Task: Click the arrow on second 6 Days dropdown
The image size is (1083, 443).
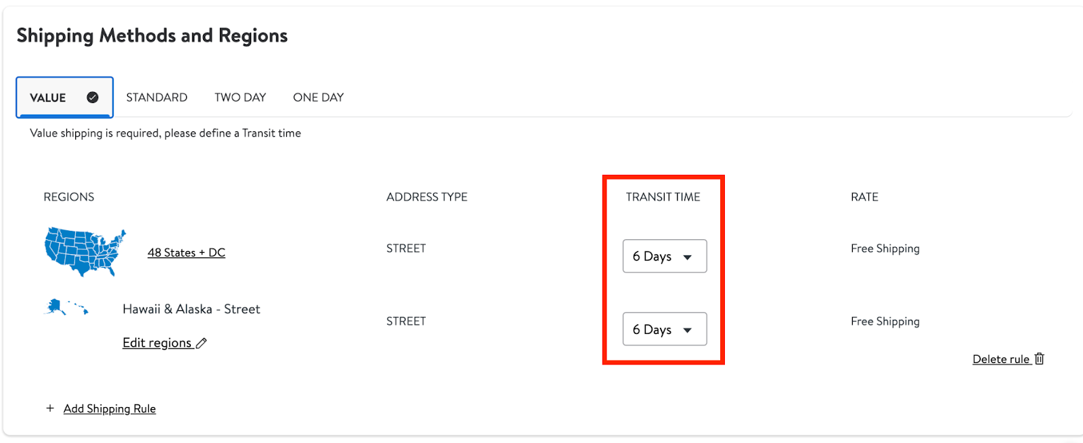Action: 688,331
